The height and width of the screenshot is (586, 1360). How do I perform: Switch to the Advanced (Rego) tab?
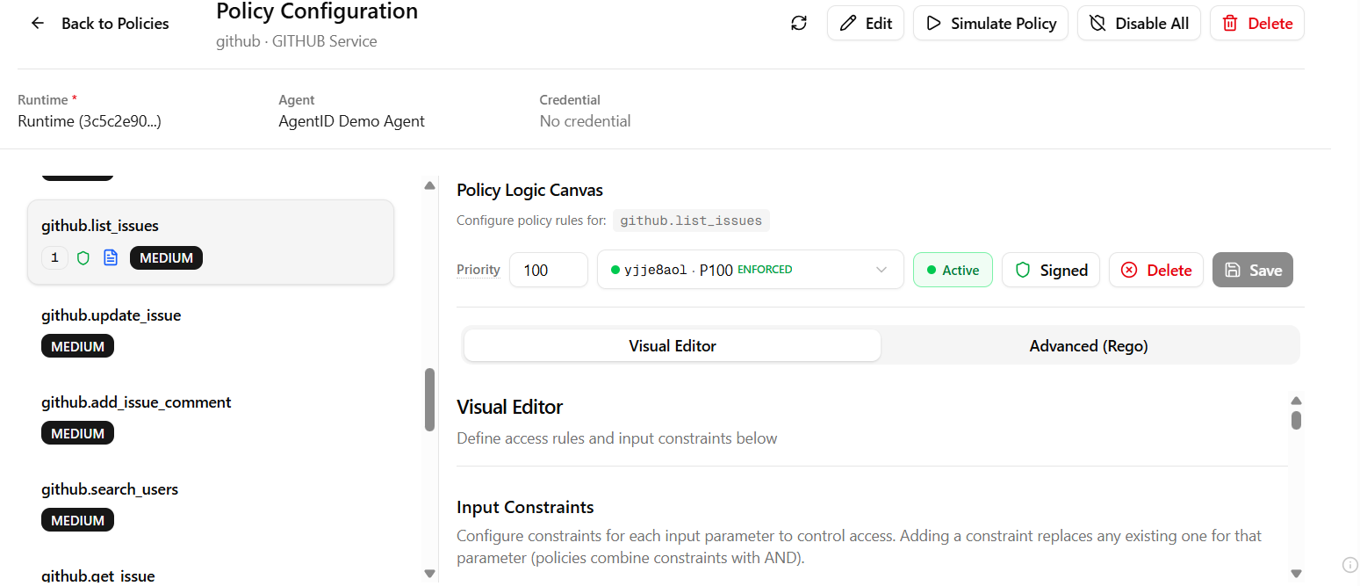pos(1088,346)
